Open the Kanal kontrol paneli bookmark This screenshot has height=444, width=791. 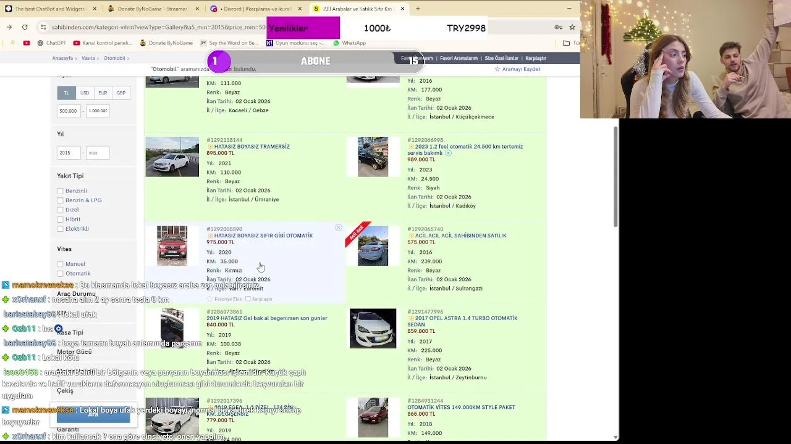[x=103, y=43]
